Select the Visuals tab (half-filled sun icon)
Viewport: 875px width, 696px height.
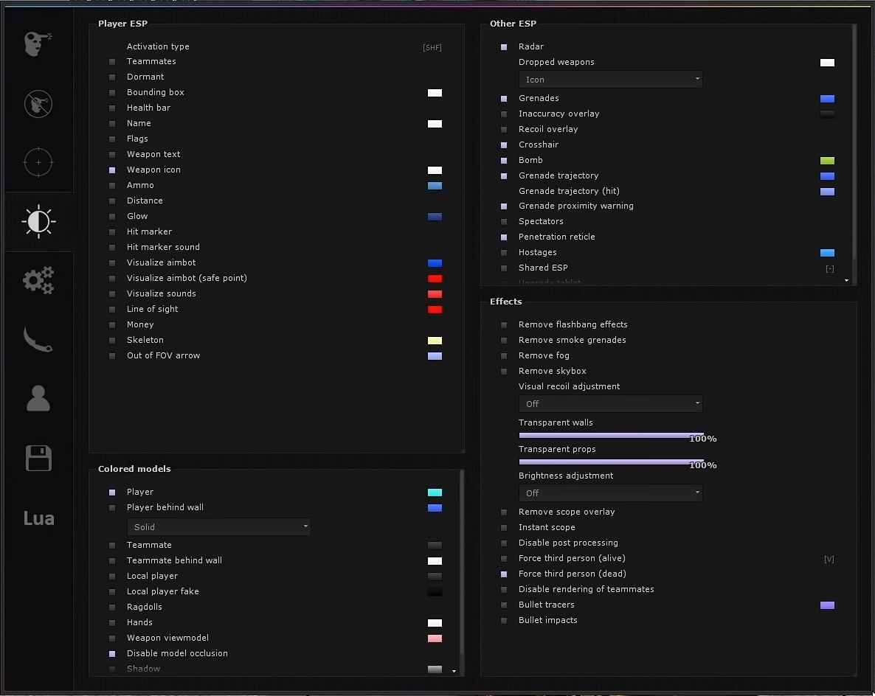[x=38, y=222]
